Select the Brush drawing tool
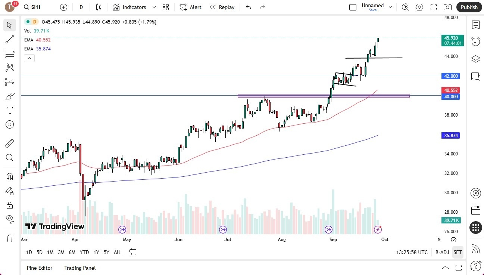Image resolution: width=484 pixels, height=275 pixels. click(x=9, y=96)
